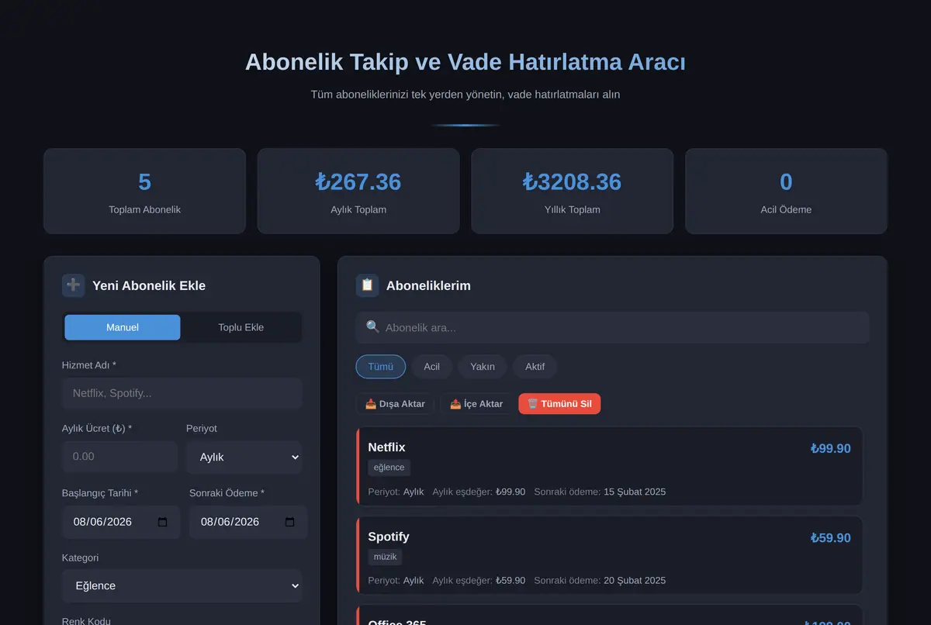Click the Dışa Aktar button
This screenshot has height=625, width=931.
[395, 404]
